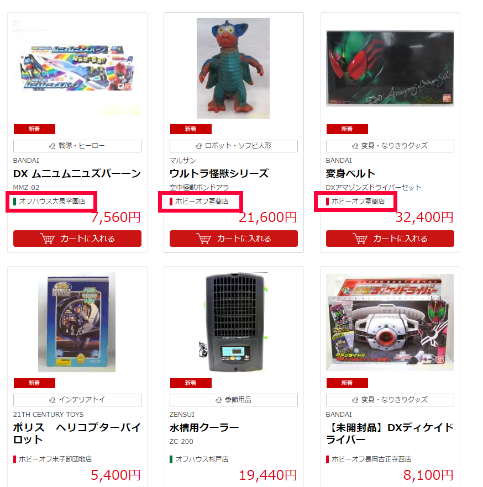Add ウルトラ怪獣シリーズ to cart
Screen dimensions: 483x487
[233, 239]
